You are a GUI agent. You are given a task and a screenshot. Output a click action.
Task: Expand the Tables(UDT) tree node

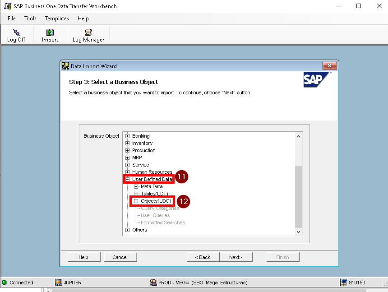136,194
